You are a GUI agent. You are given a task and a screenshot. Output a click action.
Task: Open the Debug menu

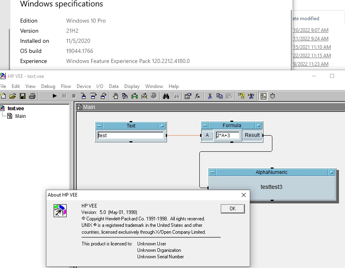tap(48, 86)
